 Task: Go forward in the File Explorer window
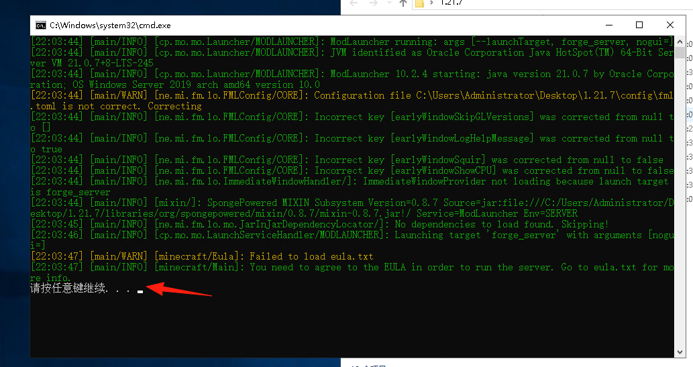point(374,3)
